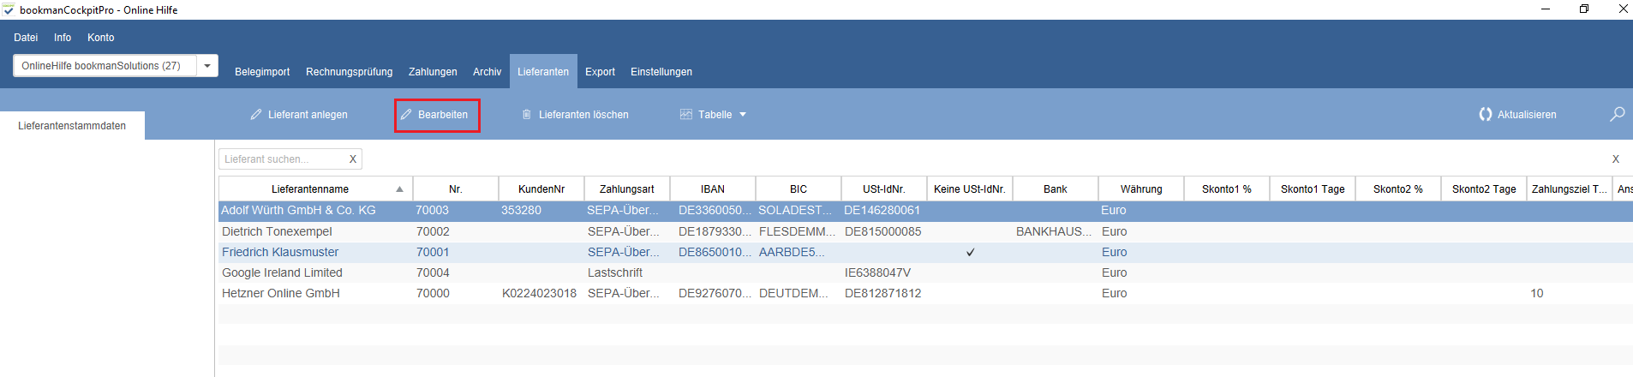Open search with the magnifier icon
The height and width of the screenshot is (377, 1633).
[x=1617, y=114]
